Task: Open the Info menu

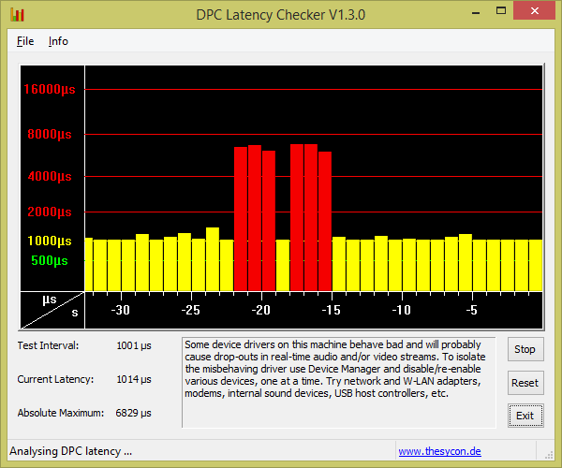Action: pos(58,41)
